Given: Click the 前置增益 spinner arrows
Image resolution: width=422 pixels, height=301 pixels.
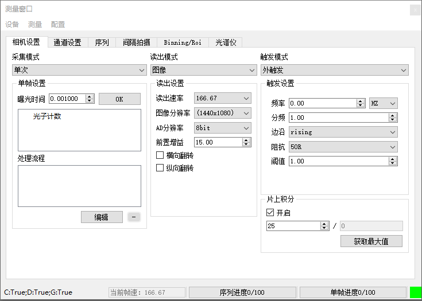Looking at the screenshot, I should pyautogui.click(x=247, y=142).
